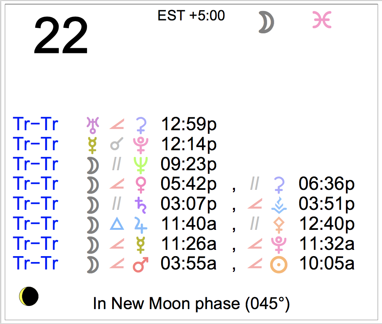Screen dimensions: 382x324
Task: Click the conjunction symbol beside Mercury
Action: (116, 145)
